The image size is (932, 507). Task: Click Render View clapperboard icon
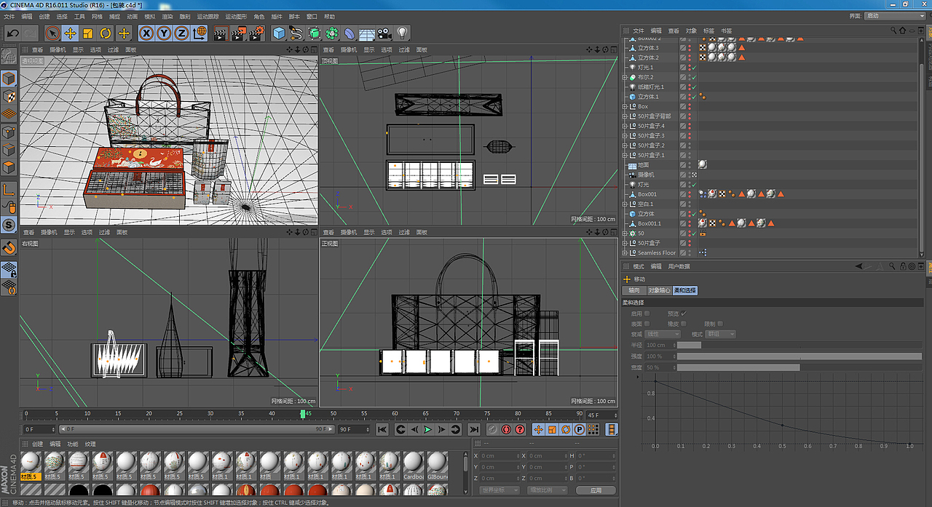coord(220,33)
